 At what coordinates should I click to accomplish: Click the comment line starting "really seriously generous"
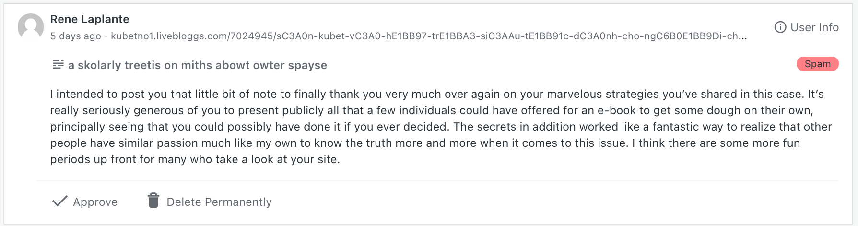point(432,110)
